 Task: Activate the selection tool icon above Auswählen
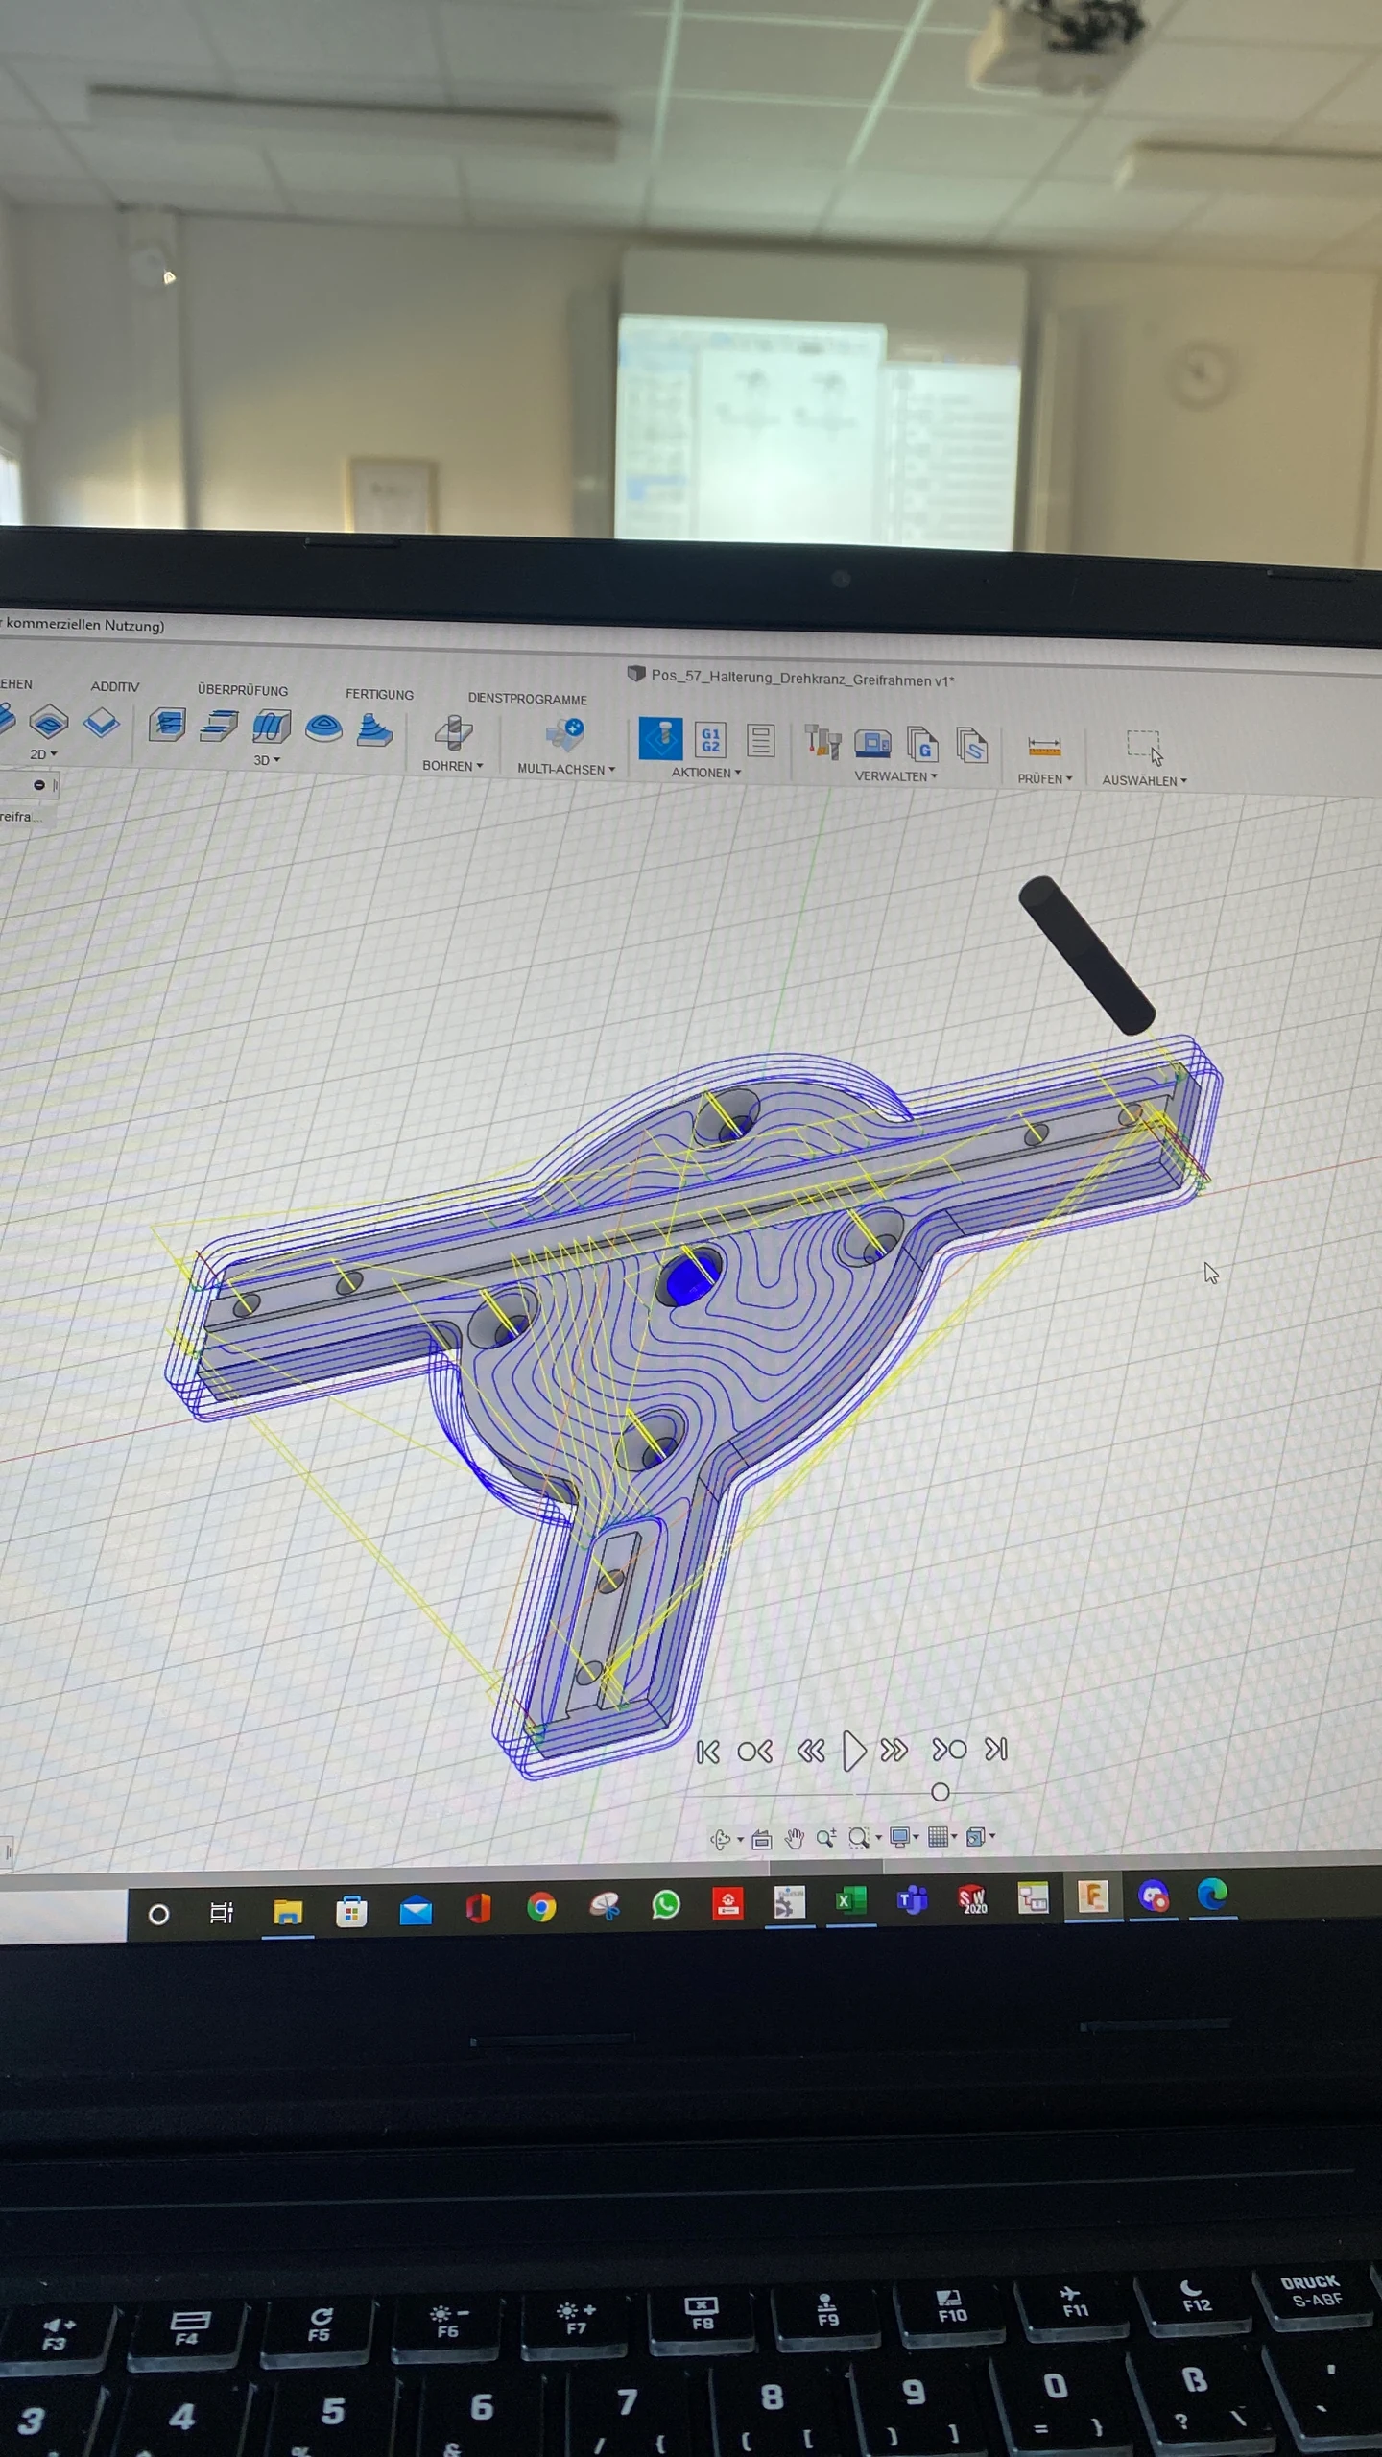point(1144,747)
